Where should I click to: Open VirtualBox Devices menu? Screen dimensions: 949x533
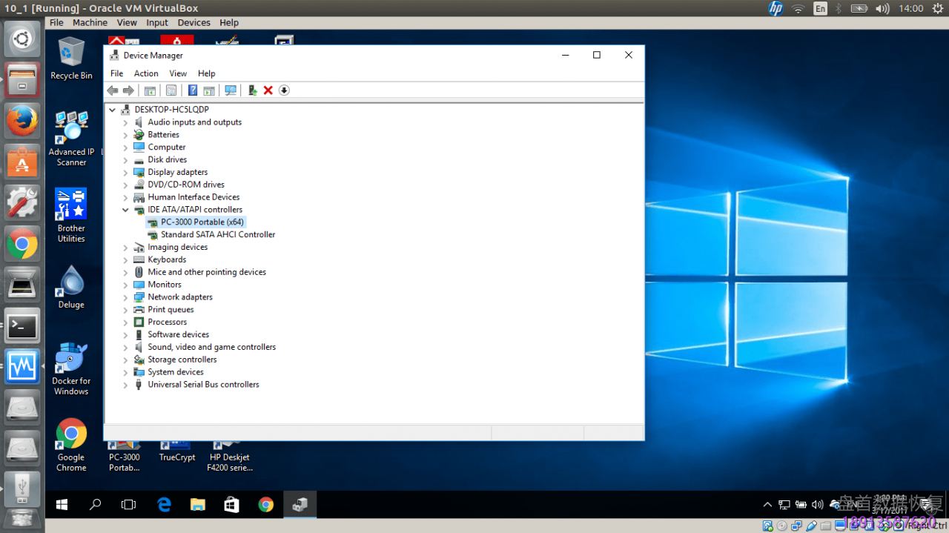pyautogui.click(x=194, y=23)
